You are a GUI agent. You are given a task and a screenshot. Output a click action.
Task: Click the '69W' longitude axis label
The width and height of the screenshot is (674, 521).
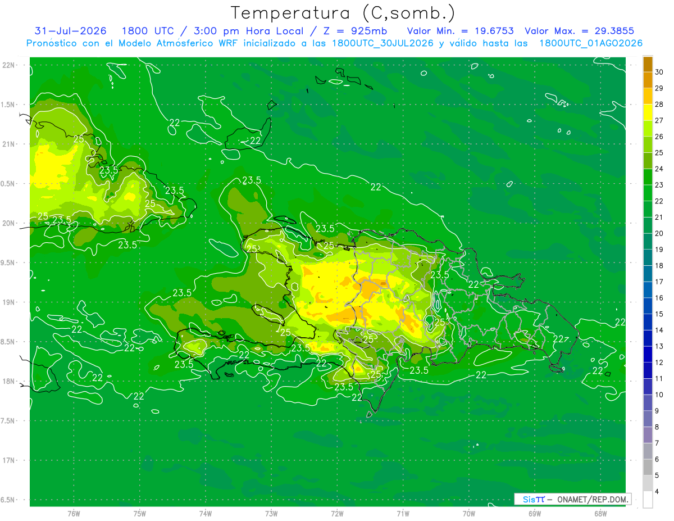(x=535, y=514)
